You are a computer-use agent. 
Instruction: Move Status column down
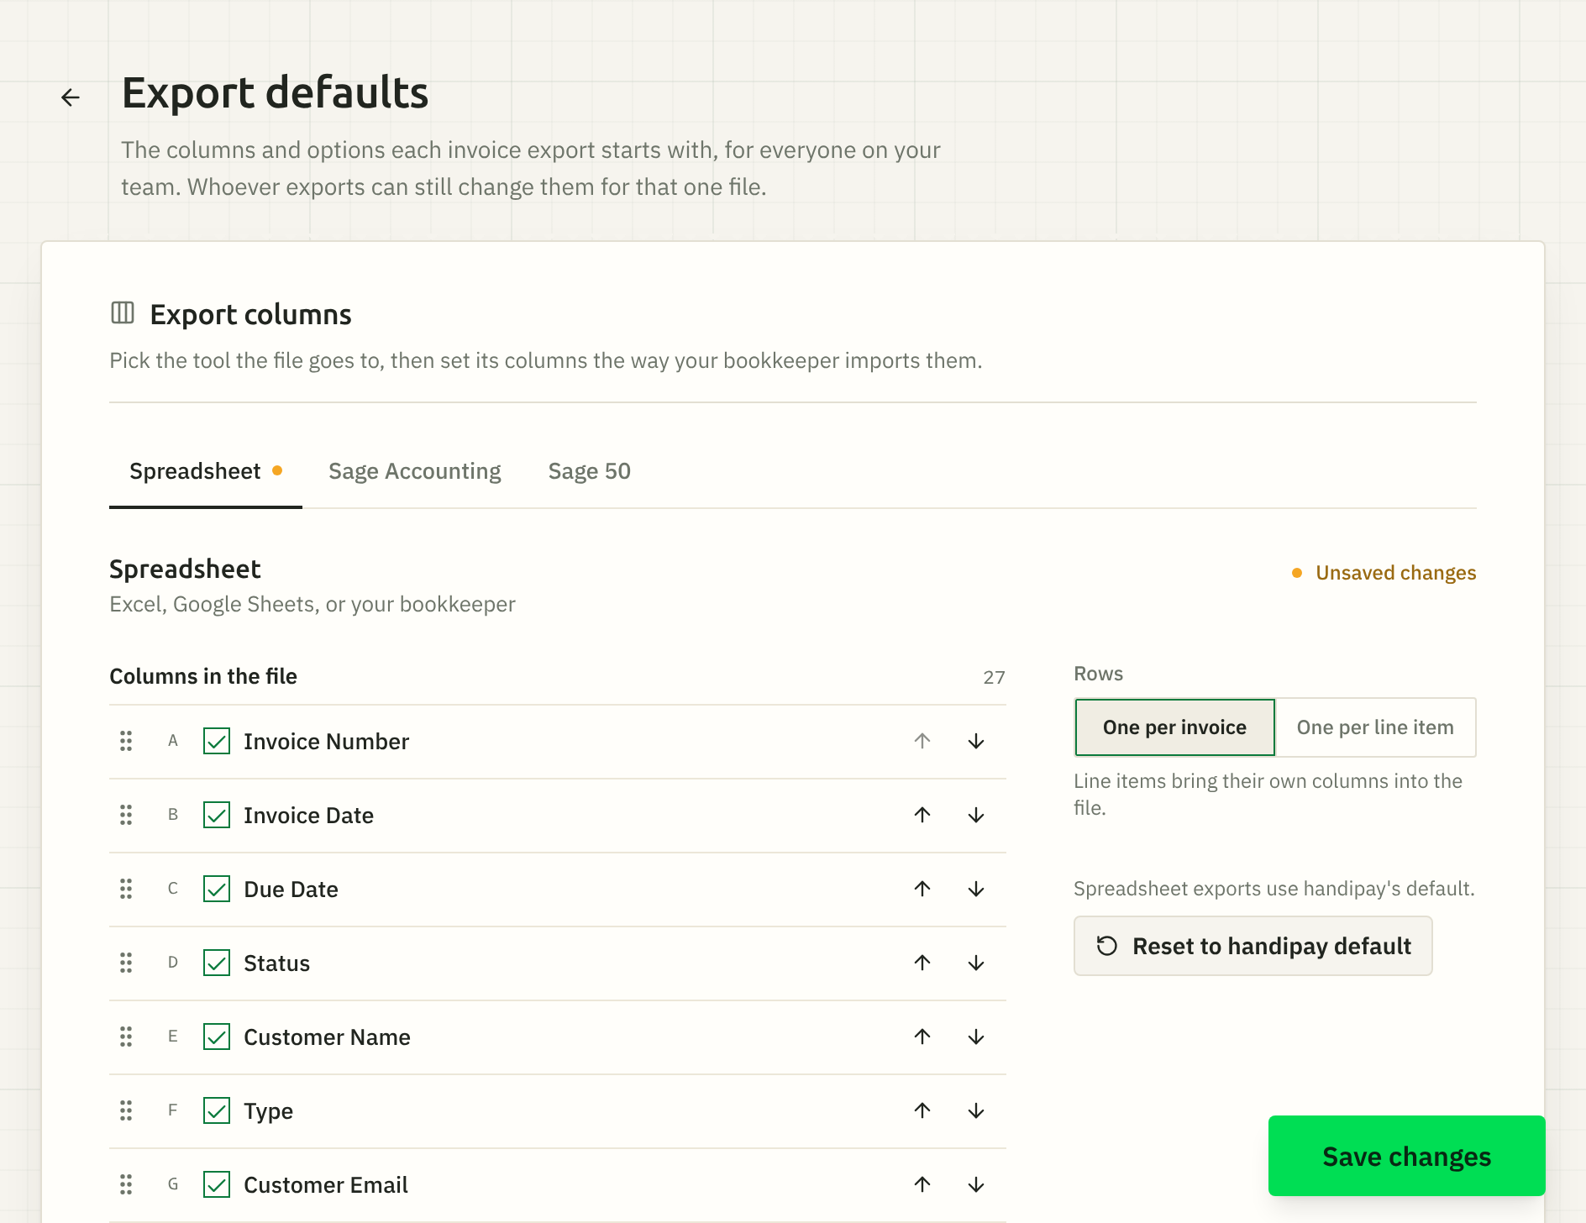976,963
